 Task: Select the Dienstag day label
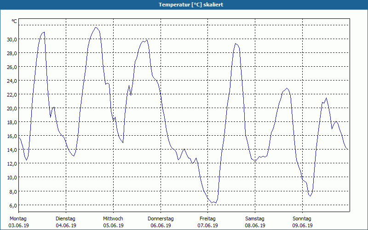[x=65, y=219]
